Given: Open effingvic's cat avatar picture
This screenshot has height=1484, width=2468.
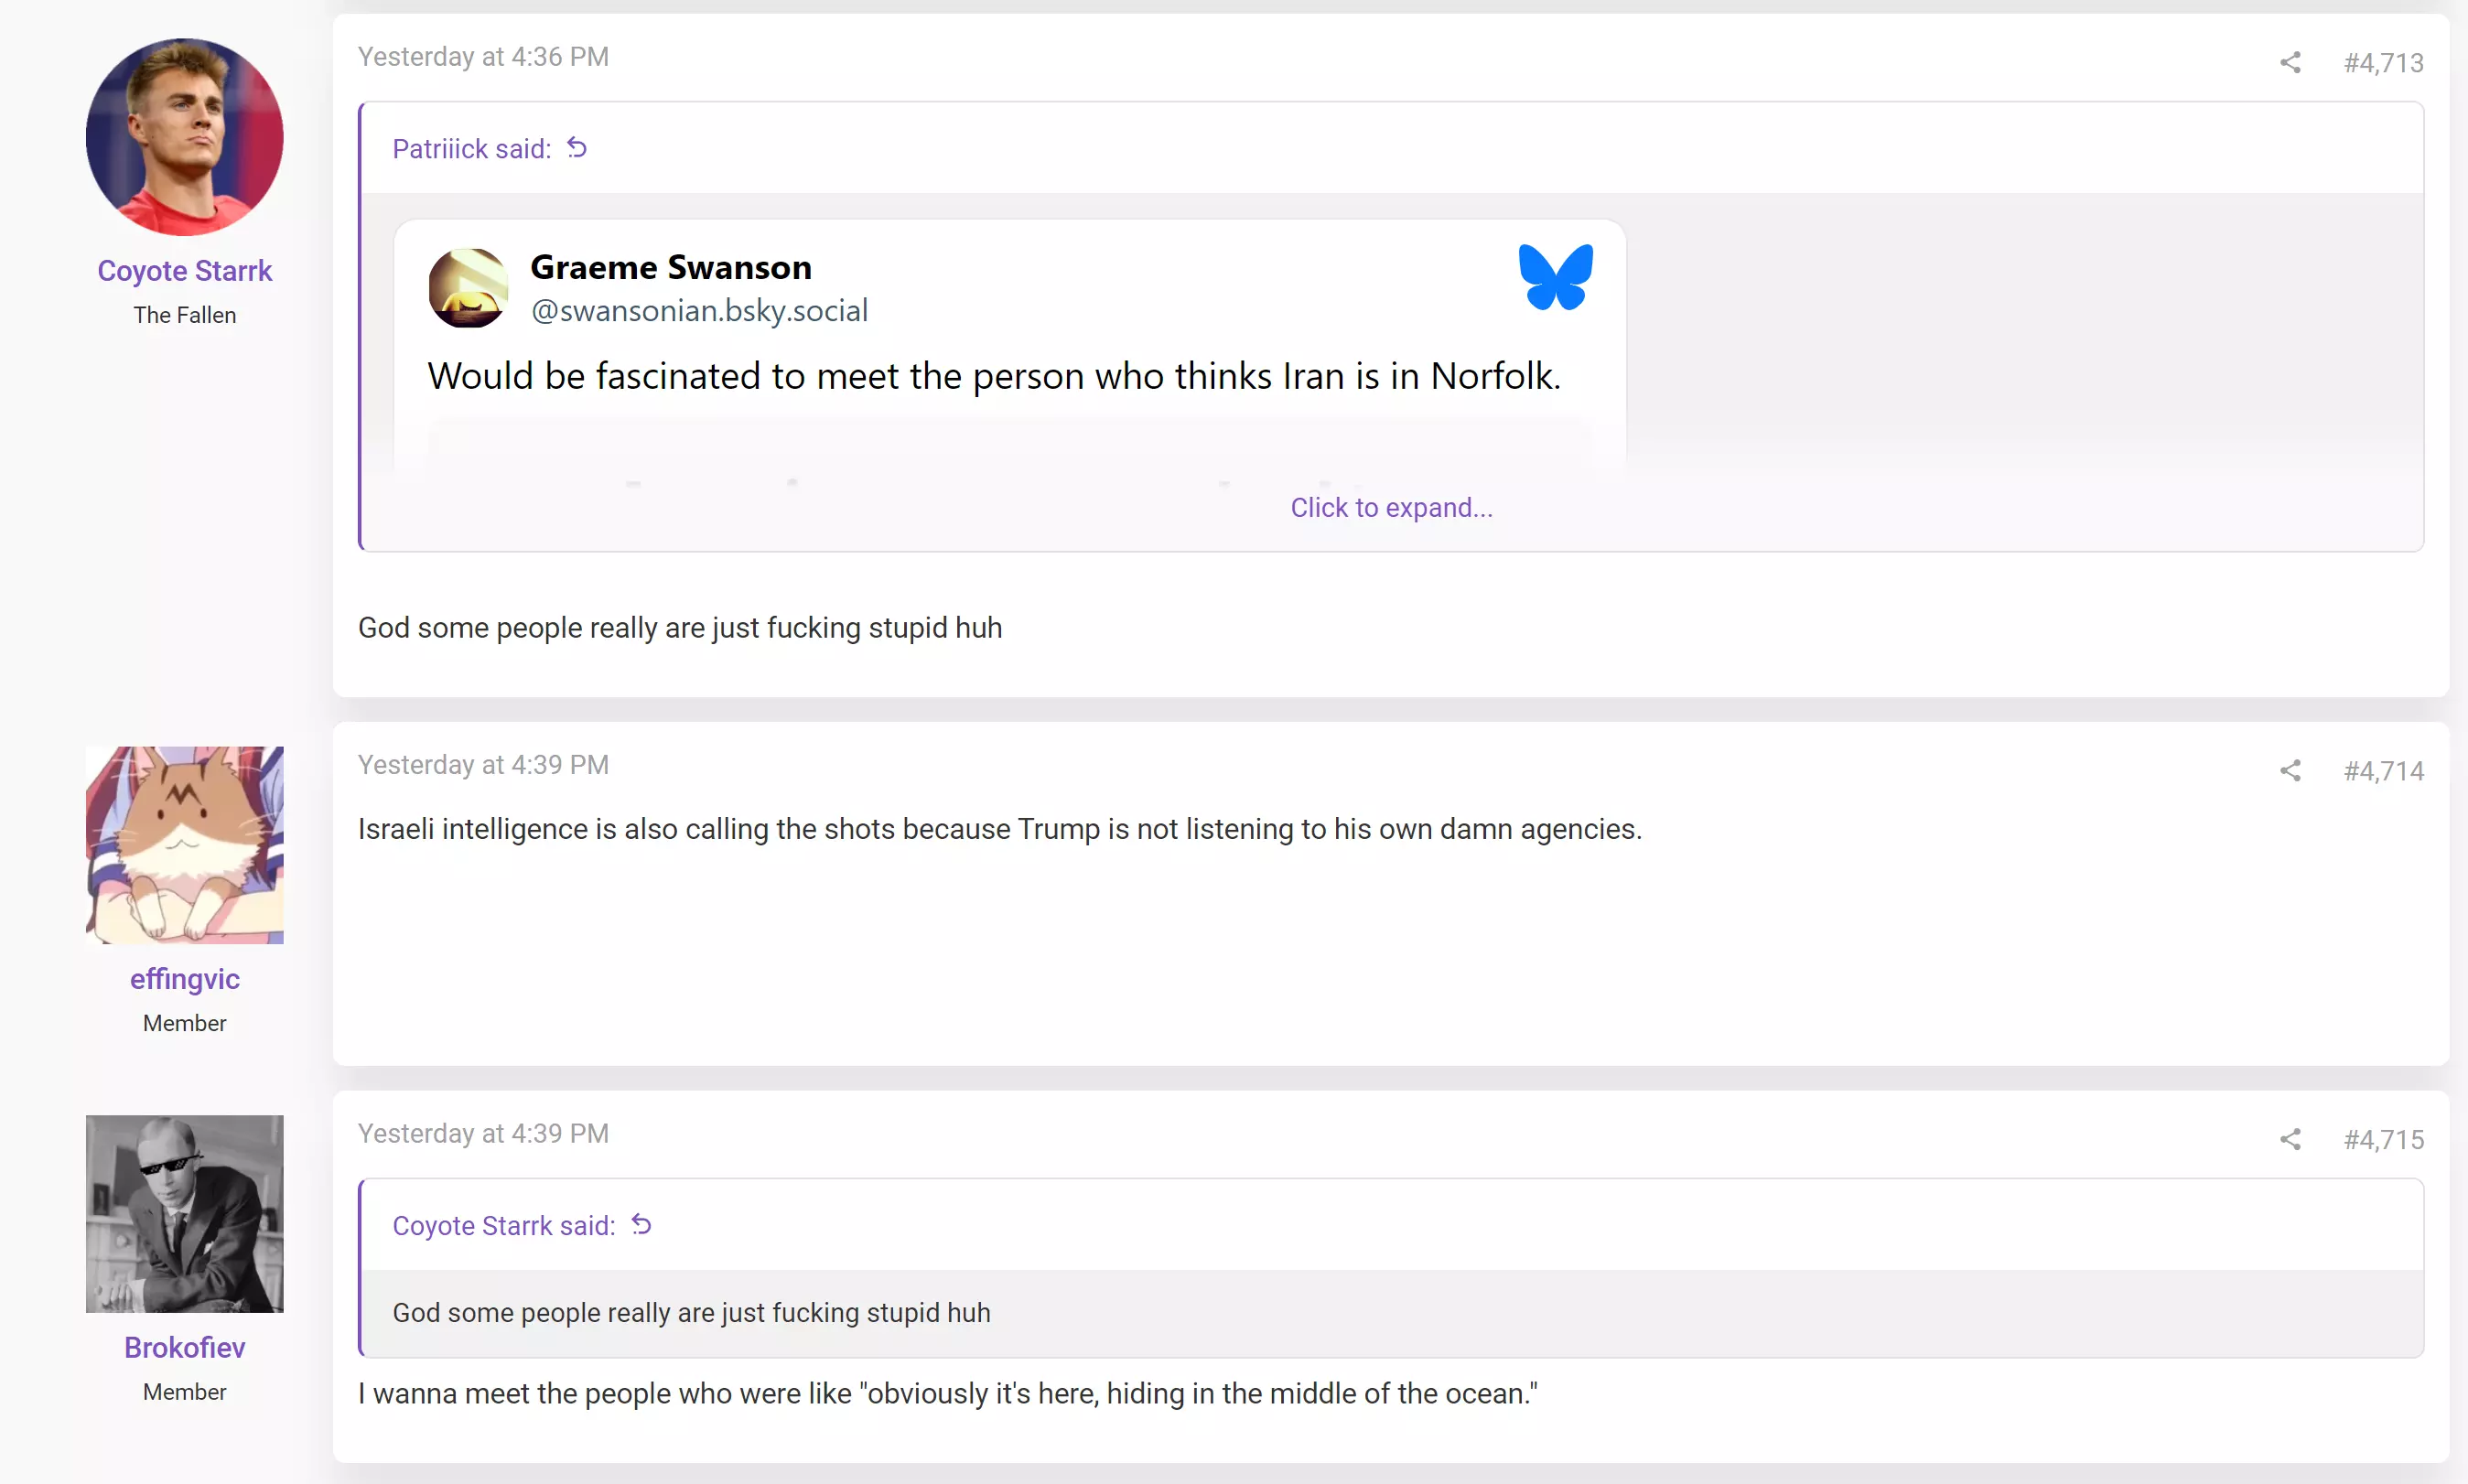Looking at the screenshot, I should (185, 845).
